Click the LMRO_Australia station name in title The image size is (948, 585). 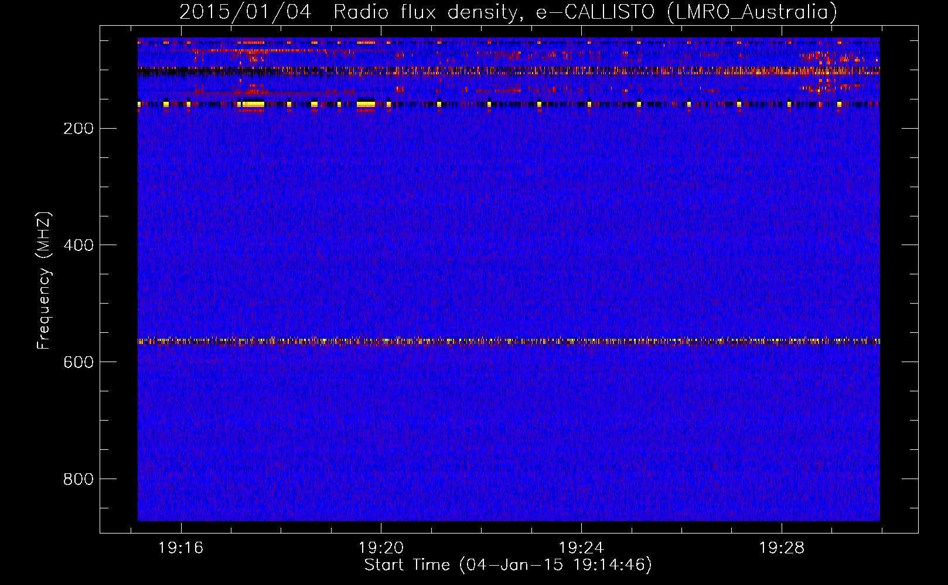click(752, 12)
